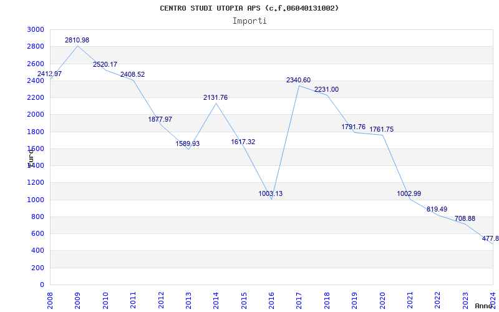Click the 2019 x-axis year label
The height and width of the screenshot is (312, 499).
pyautogui.click(x=354, y=300)
